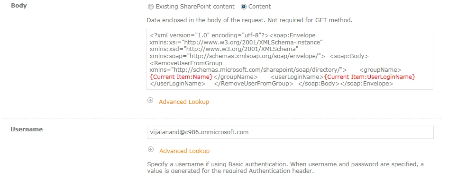The height and width of the screenshot is (180, 457).
Task: Expand the plus icon below the Username field
Action: (151, 149)
